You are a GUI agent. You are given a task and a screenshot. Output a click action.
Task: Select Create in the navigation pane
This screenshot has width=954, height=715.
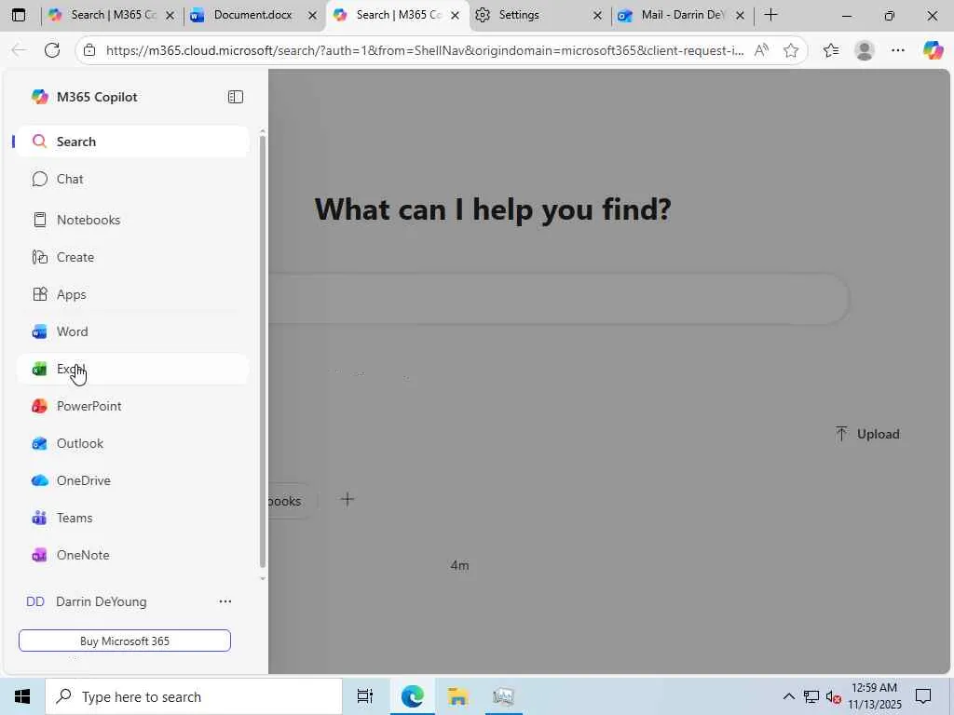coord(132,257)
